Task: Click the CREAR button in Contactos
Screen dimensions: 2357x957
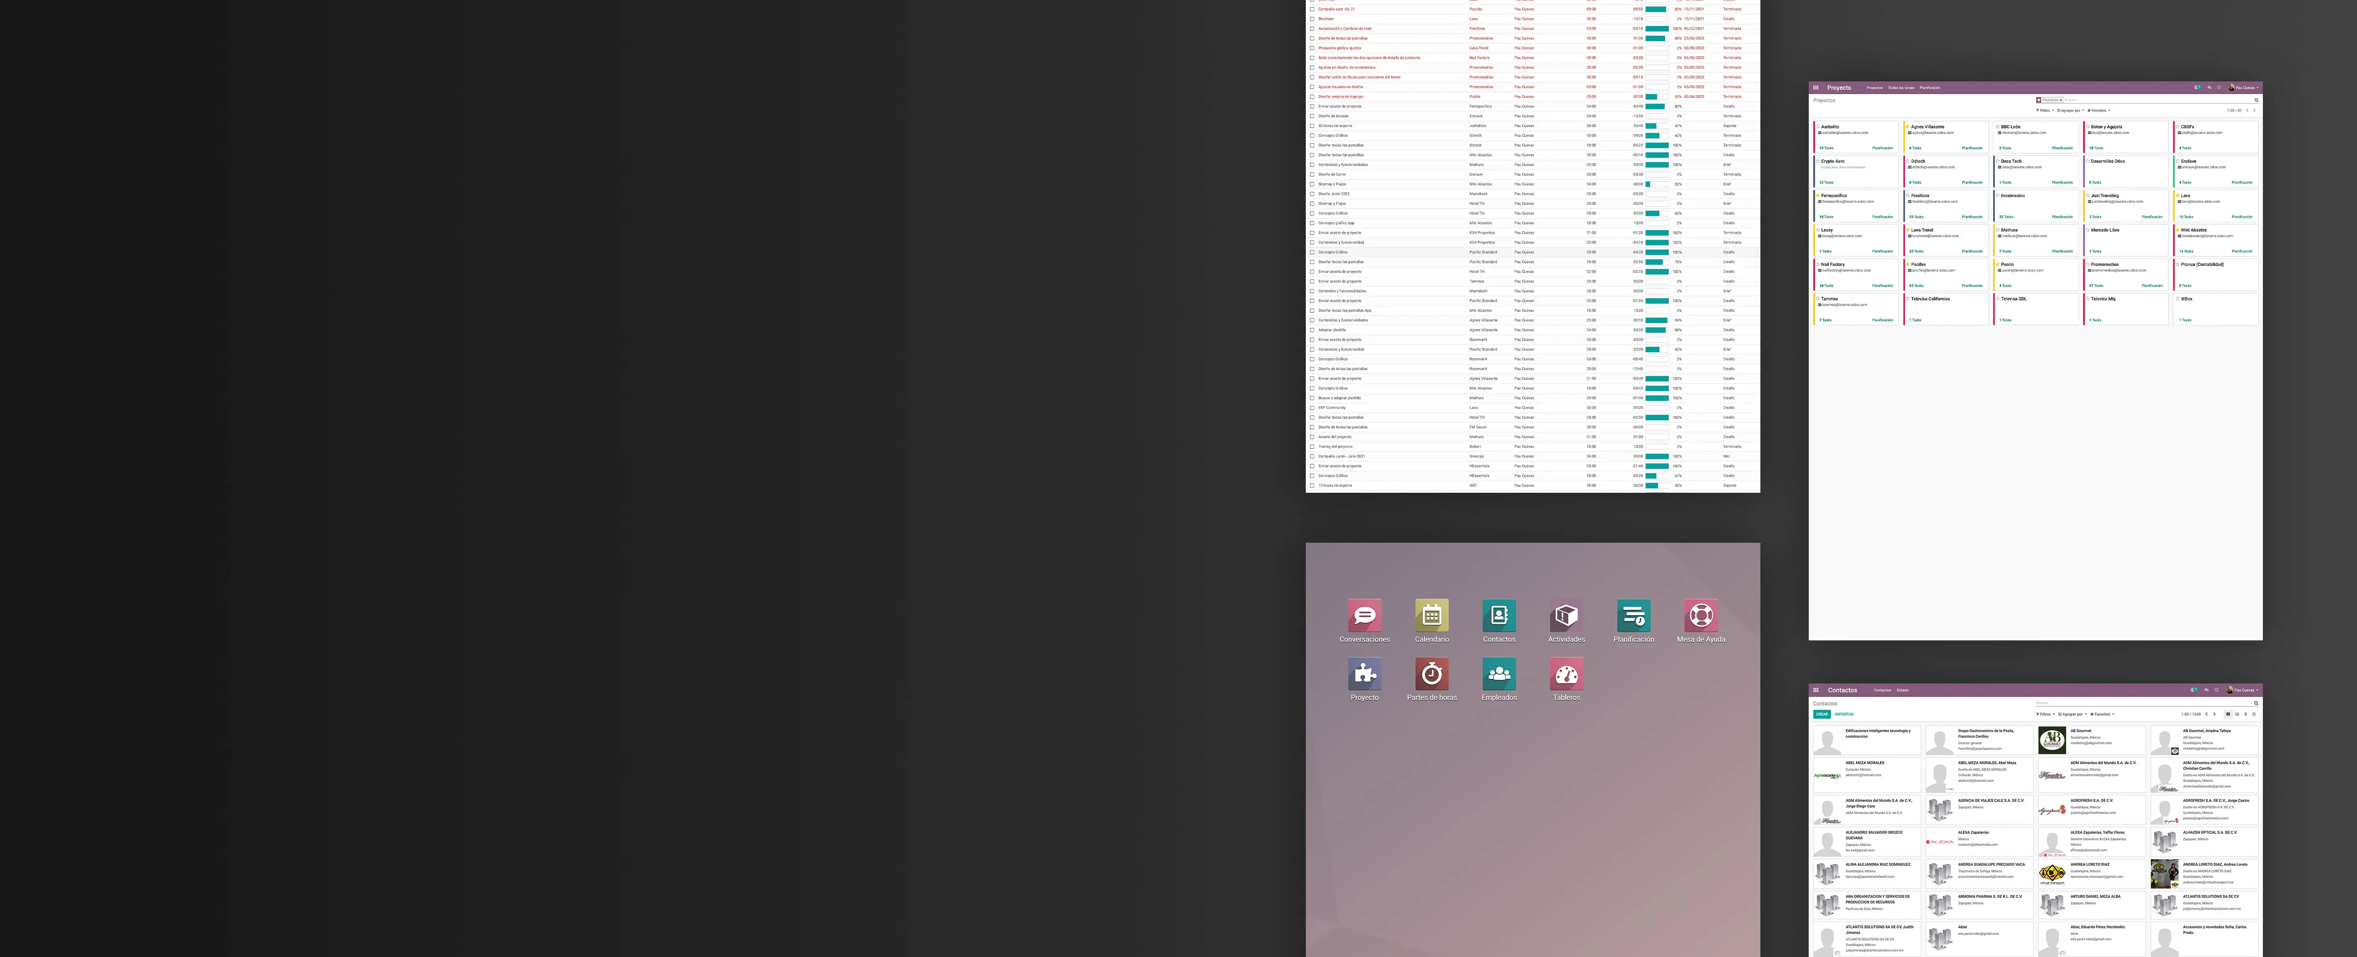Action: point(1822,714)
